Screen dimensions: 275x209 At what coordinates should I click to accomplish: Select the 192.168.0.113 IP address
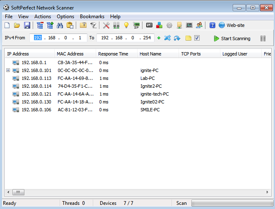pos(36,78)
